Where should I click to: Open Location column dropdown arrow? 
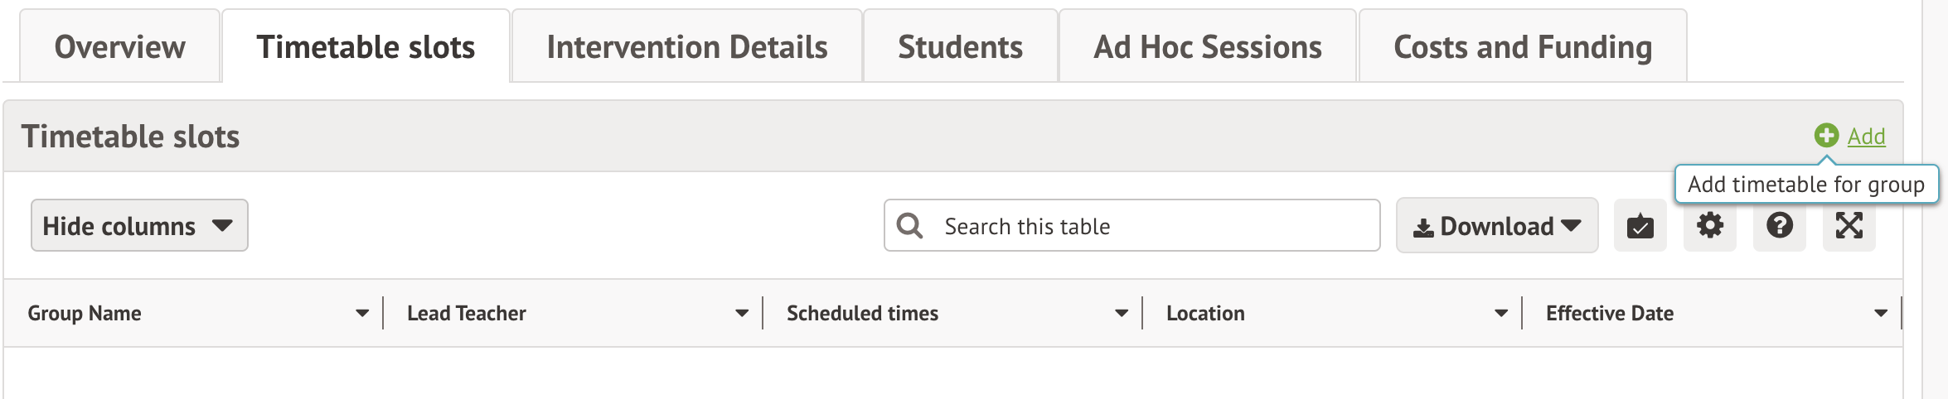[1501, 314]
